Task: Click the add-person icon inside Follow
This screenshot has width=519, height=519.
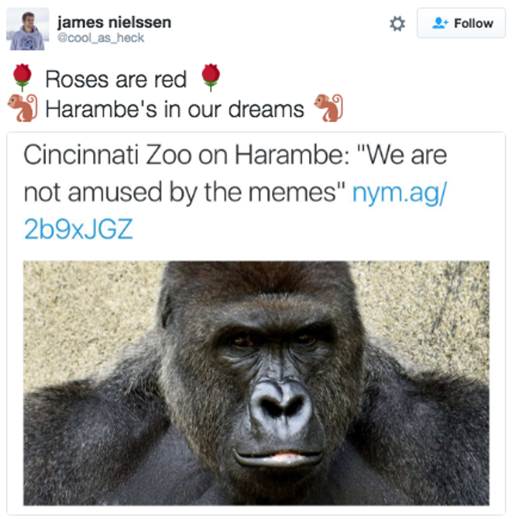Action: click(440, 23)
